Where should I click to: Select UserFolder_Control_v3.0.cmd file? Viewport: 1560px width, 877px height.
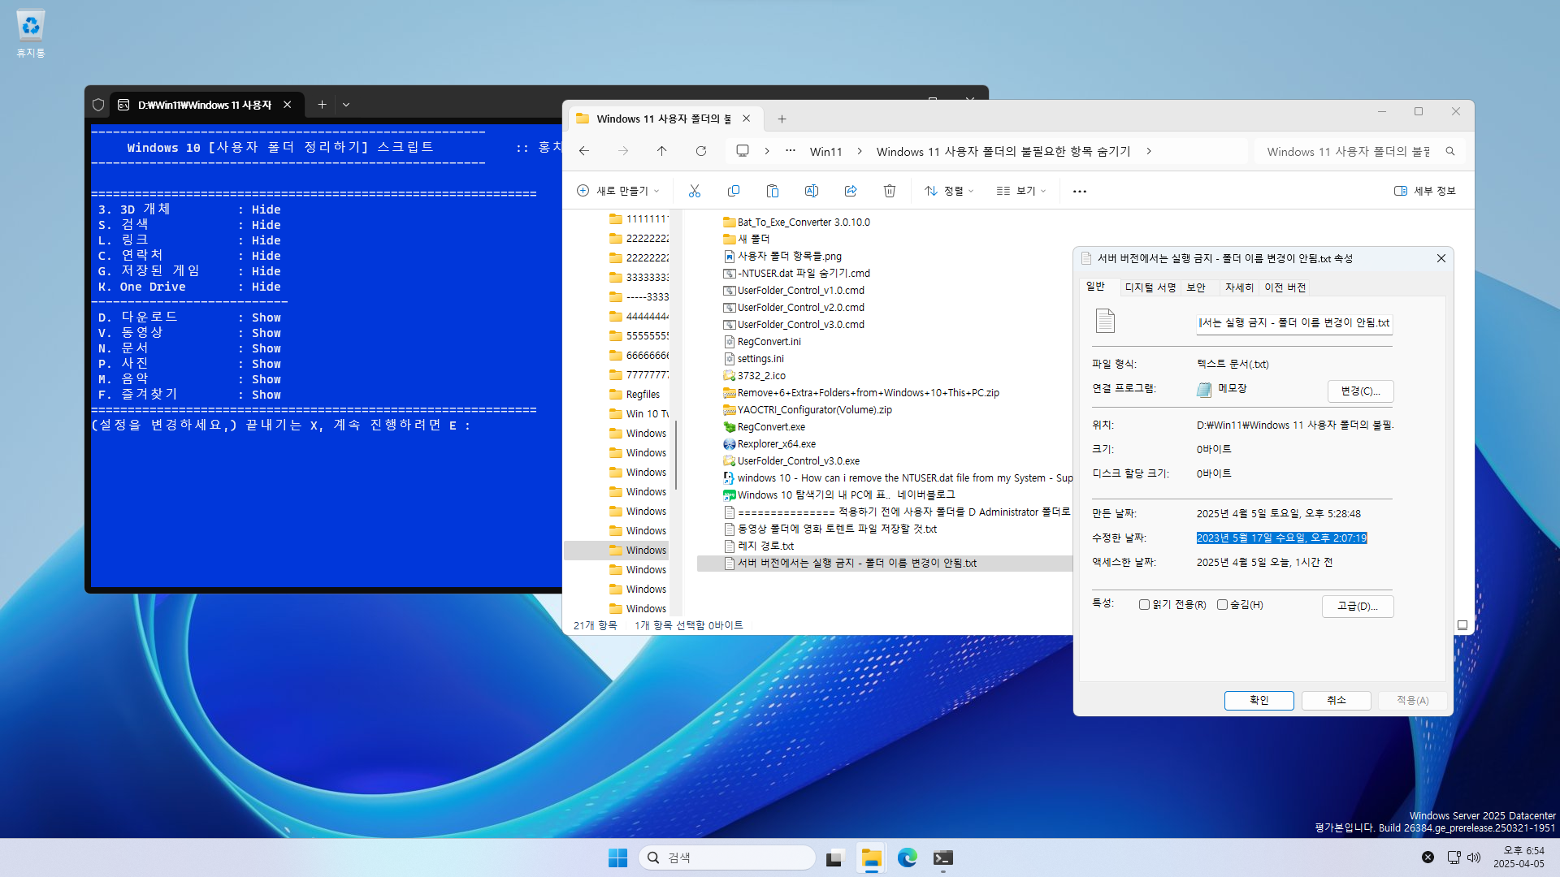[793, 324]
